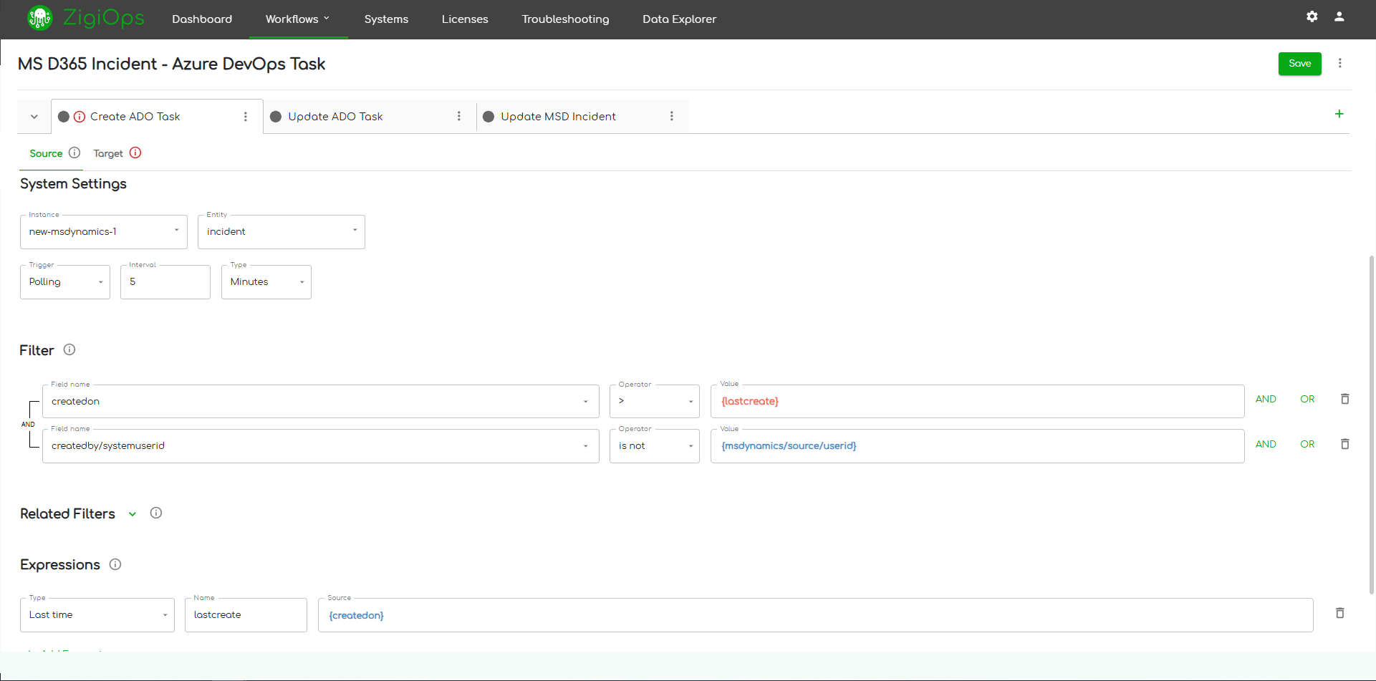
Task: Click the Expressions info icon
Action: pyautogui.click(x=115, y=564)
